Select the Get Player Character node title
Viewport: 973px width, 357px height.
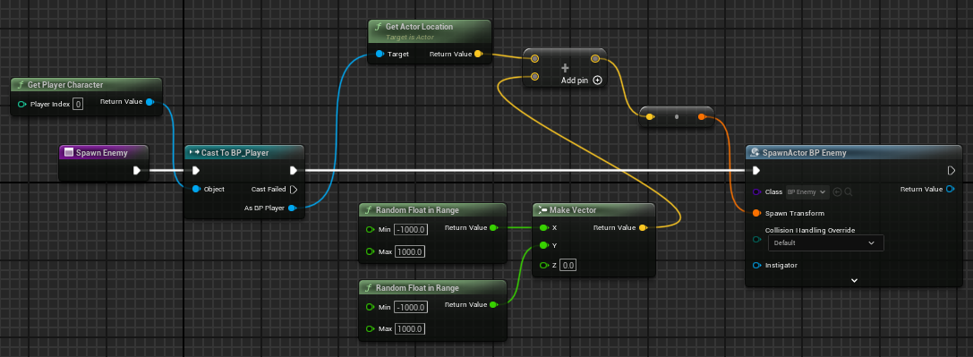[65, 84]
